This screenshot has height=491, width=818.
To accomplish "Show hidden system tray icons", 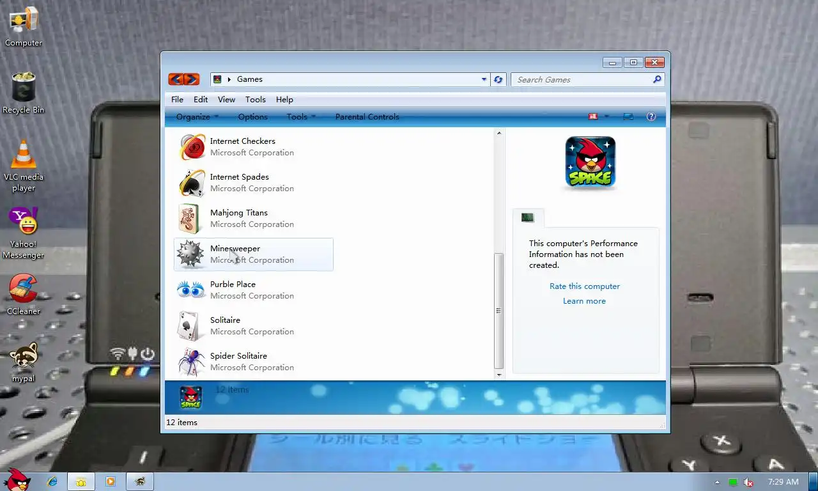I will 717,482.
